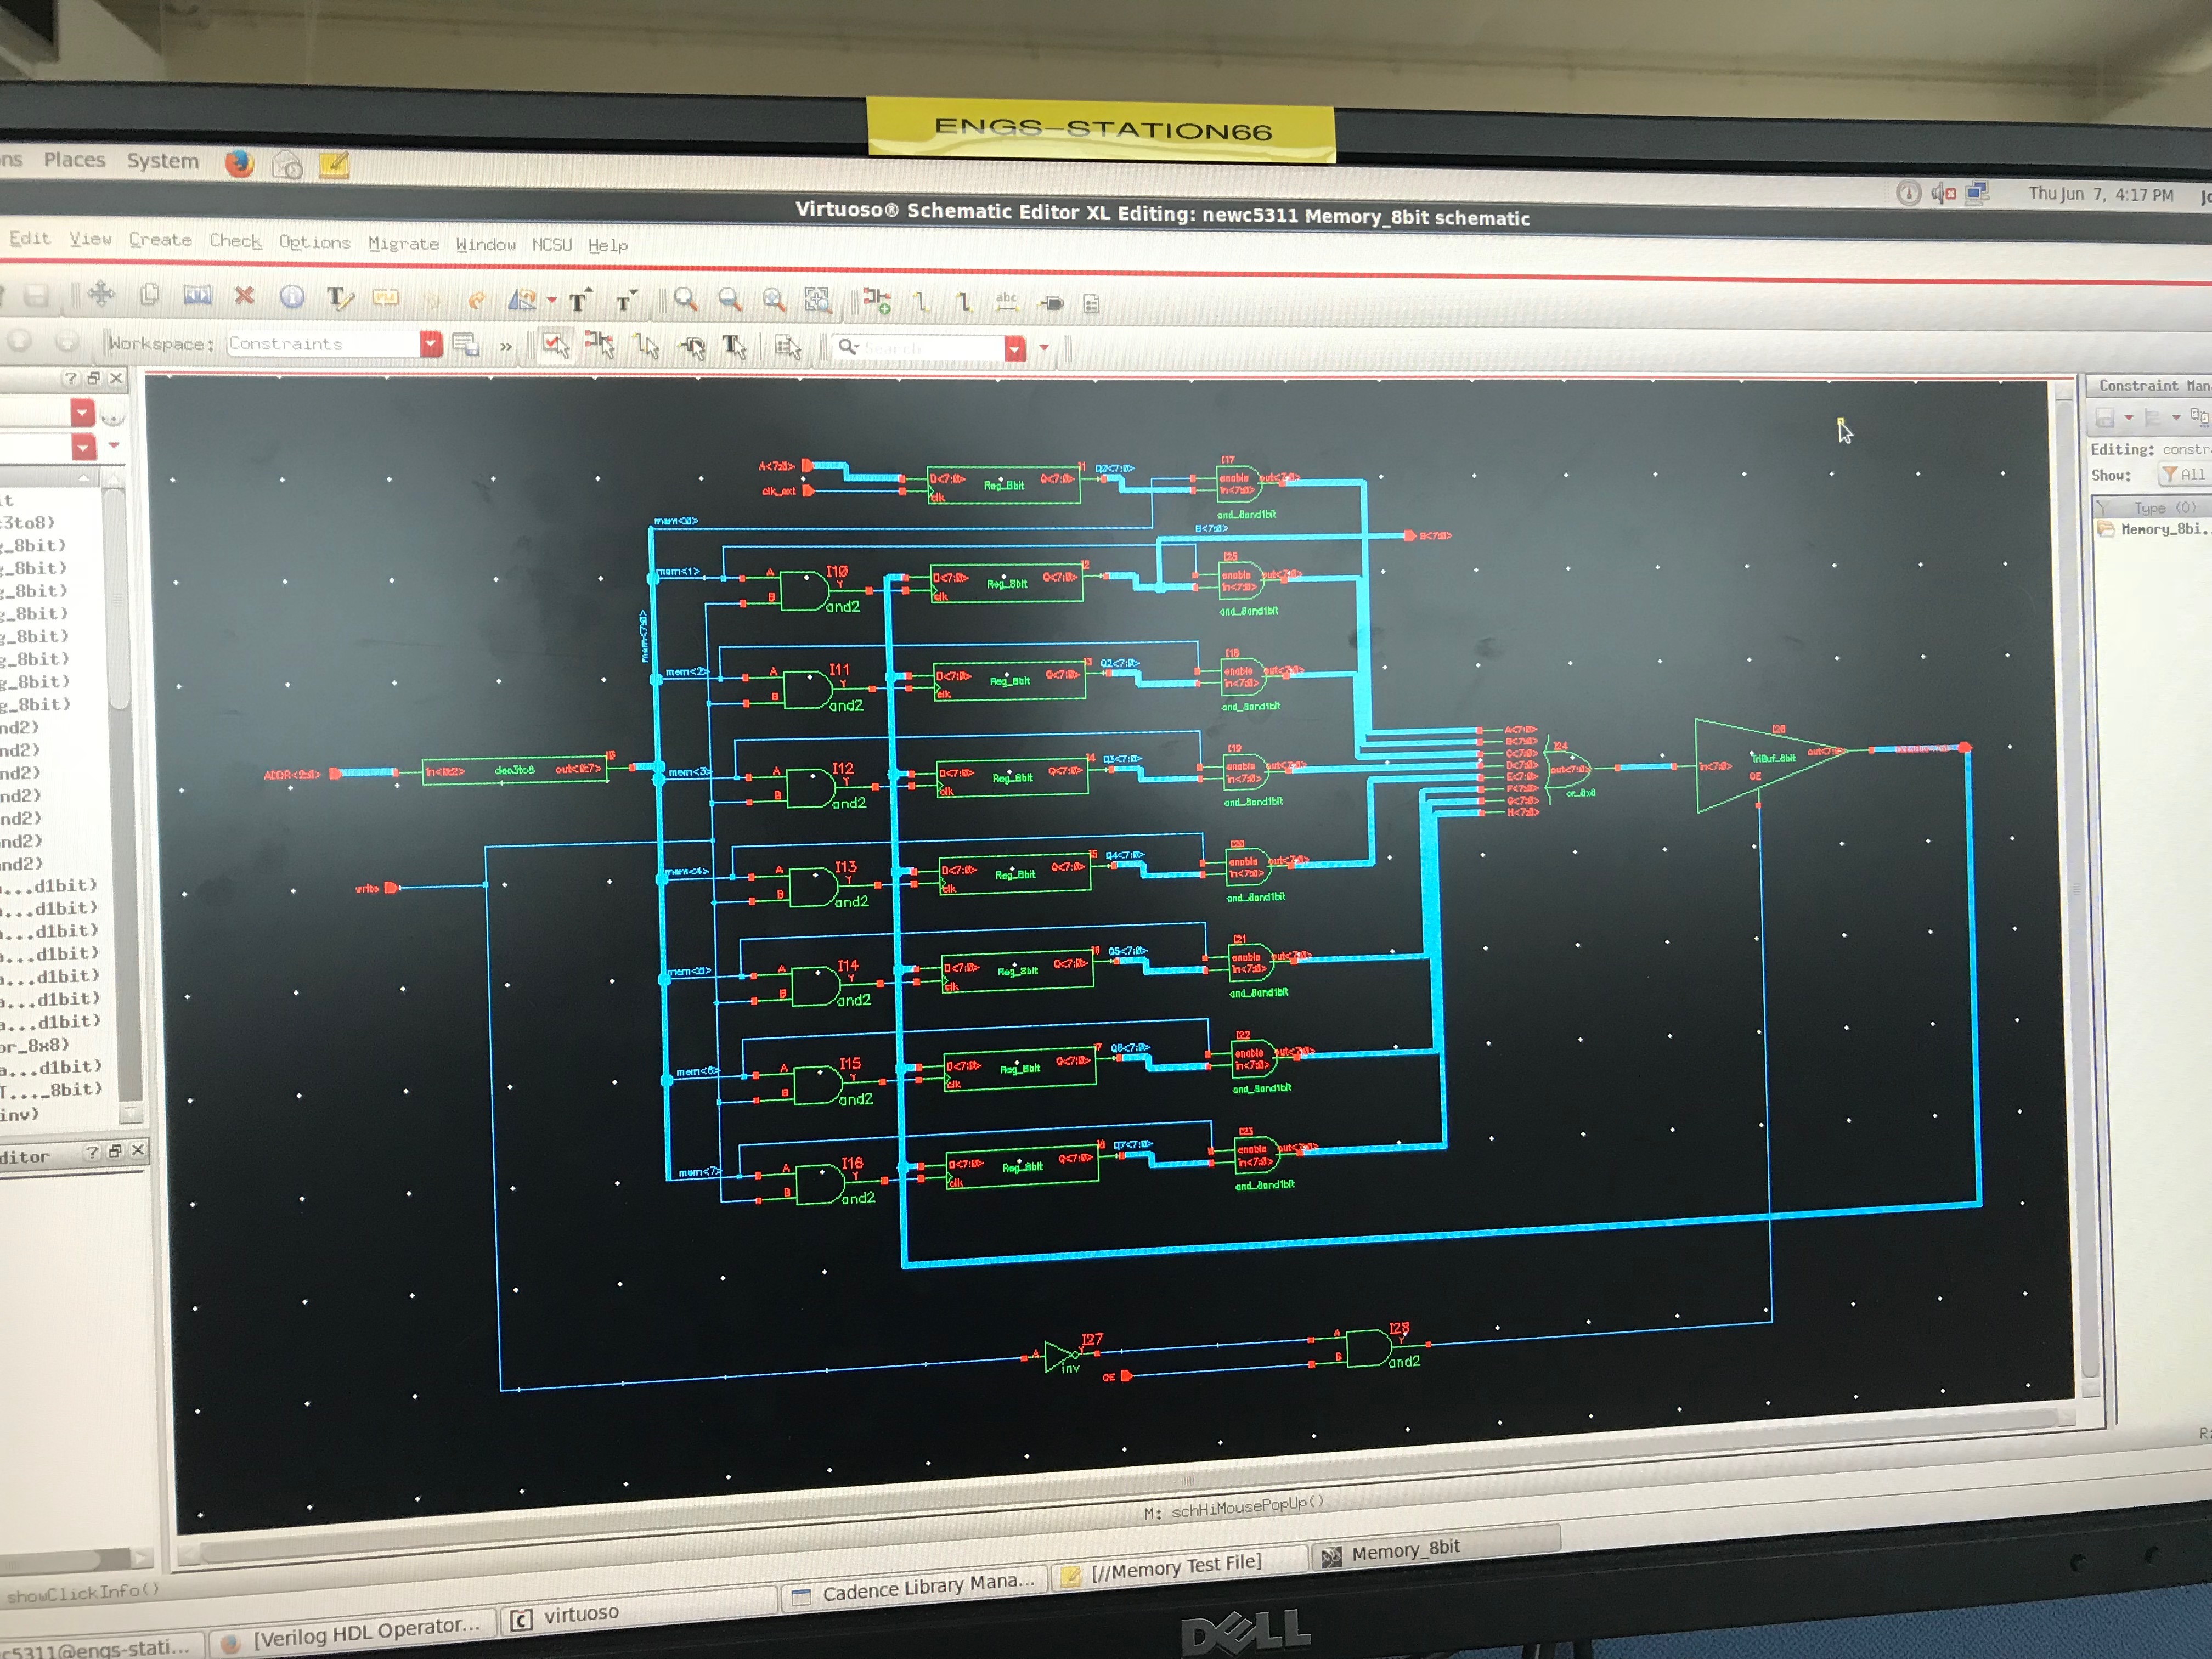Open object properties via blue info icon
This screenshot has width=2212, height=1659.
click(291, 297)
